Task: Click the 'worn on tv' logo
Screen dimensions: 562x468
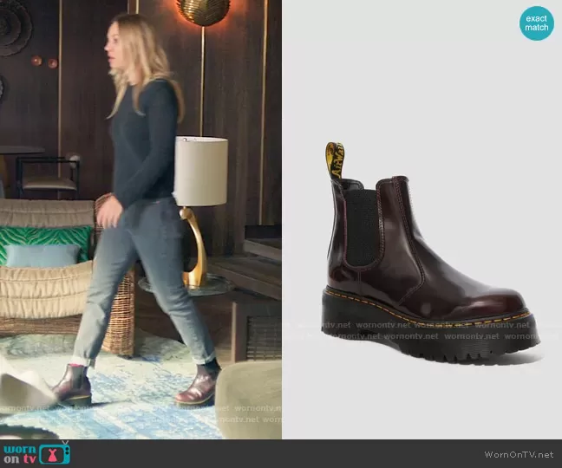Action: tap(36, 452)
